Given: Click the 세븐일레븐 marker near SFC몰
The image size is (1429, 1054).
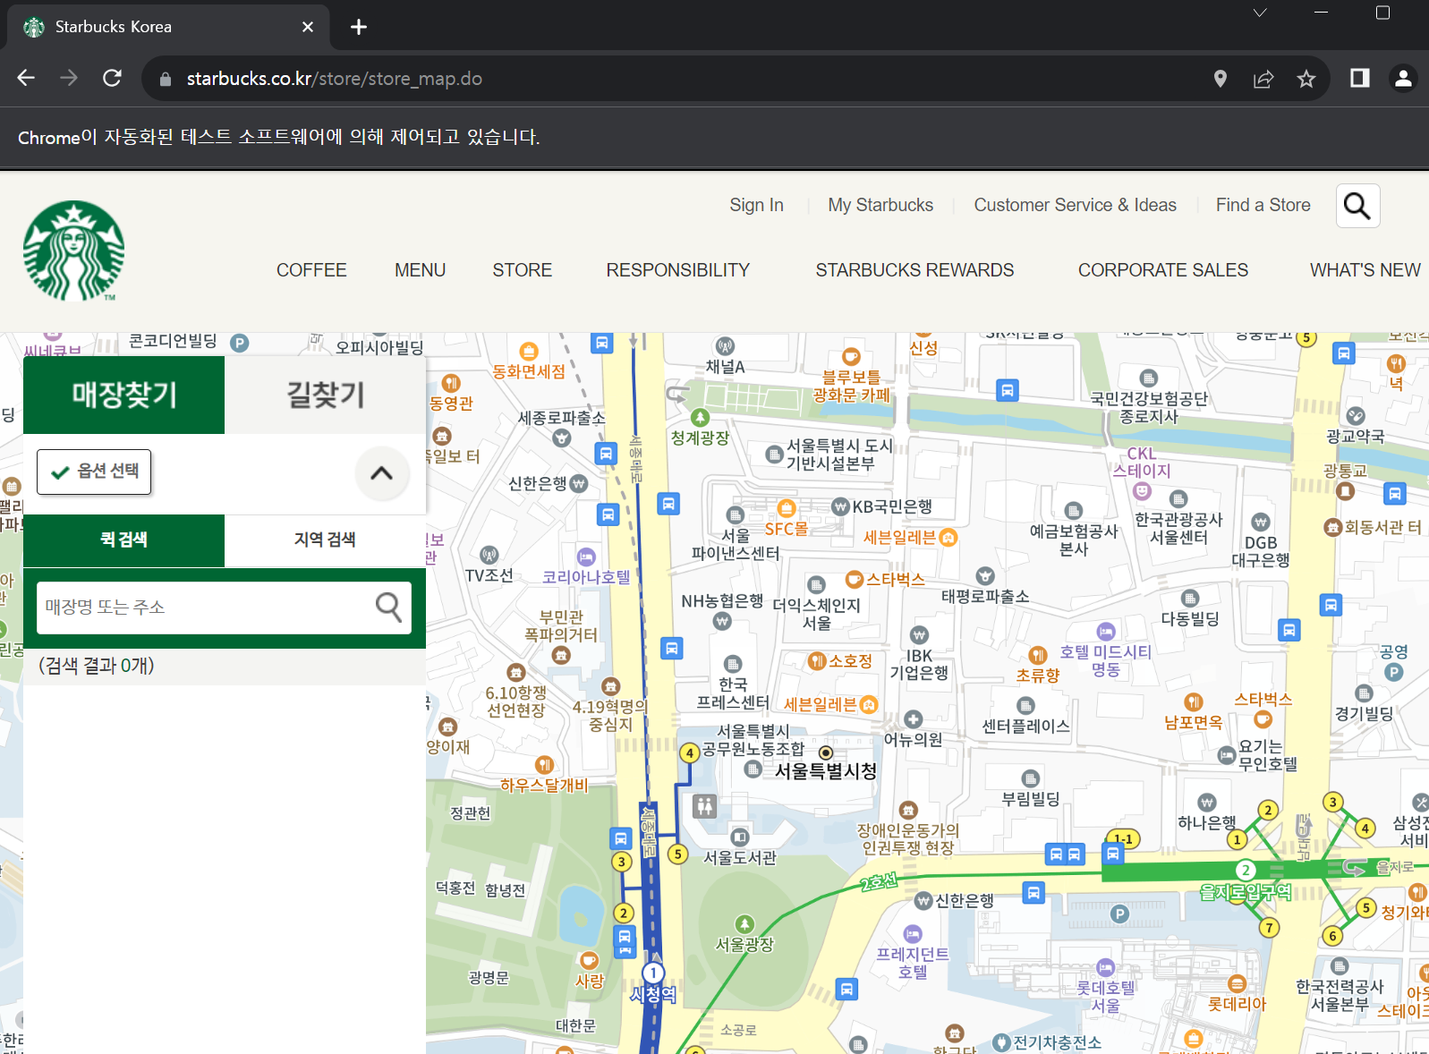Looking at the screenshot, I should pos(948,538).
